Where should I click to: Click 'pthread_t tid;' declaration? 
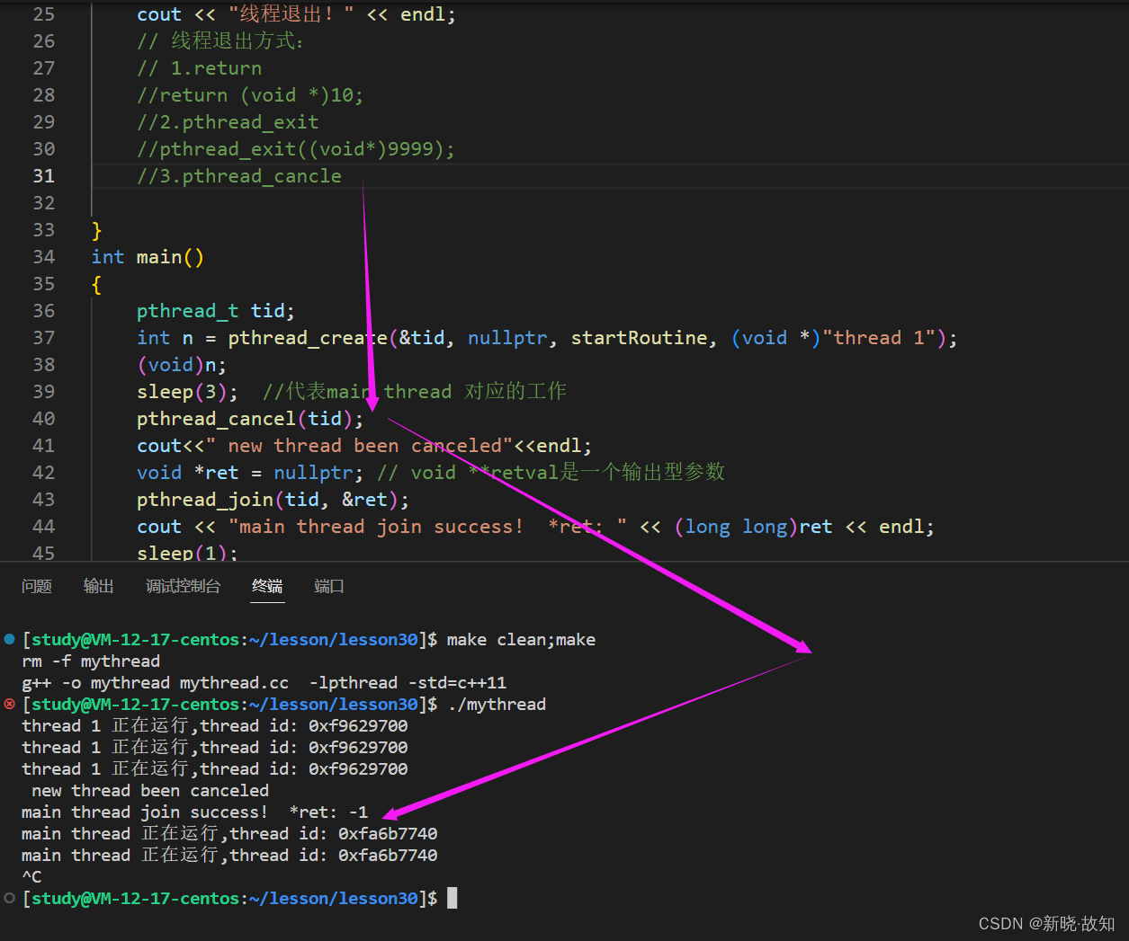click(216, 311)
